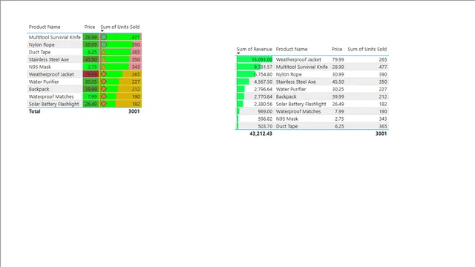Click the red 79.99 price cell

[x=91, y=74]
